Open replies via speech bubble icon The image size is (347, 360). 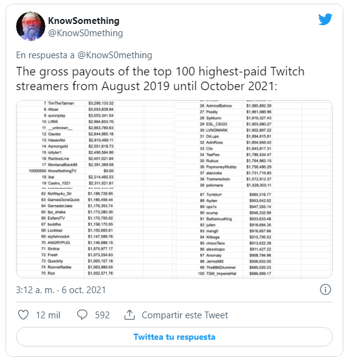[x=82, y=315]
